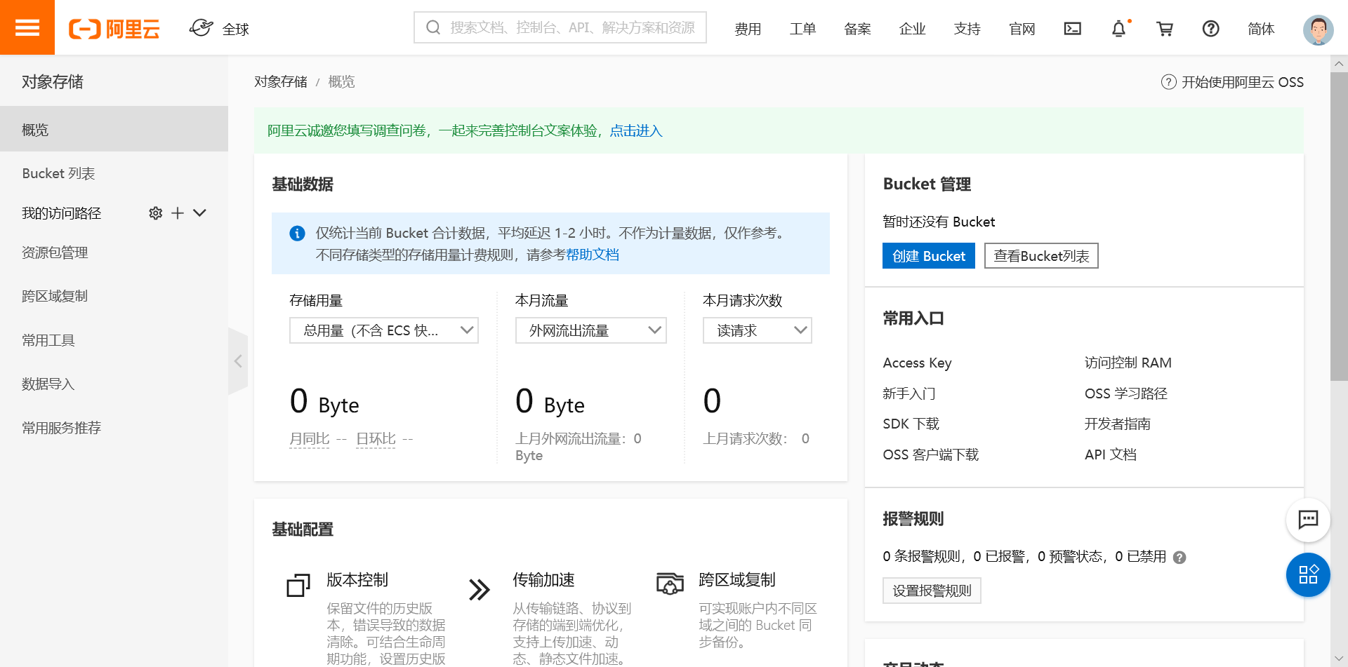Open the 外网流出流量 dropdown
The width and height of the screenshot is (1348, 667).
pyautogui.click(x=591, y=330)
